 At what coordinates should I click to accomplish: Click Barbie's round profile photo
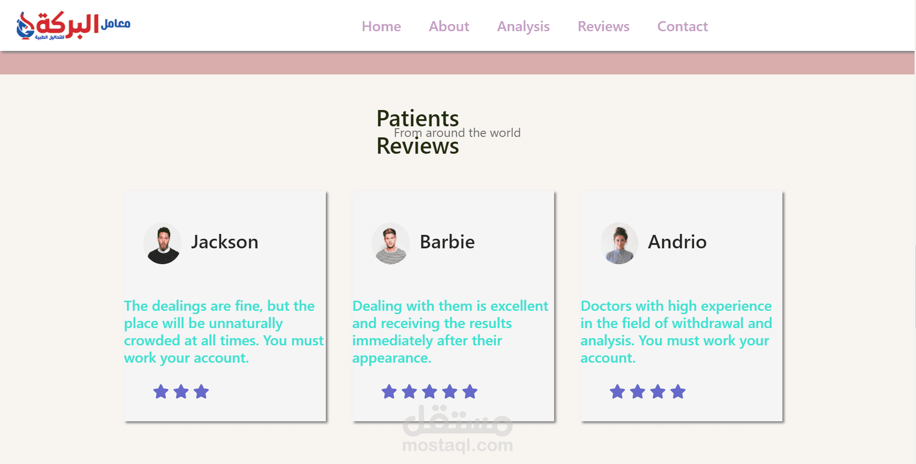click(x=391, y=243)
